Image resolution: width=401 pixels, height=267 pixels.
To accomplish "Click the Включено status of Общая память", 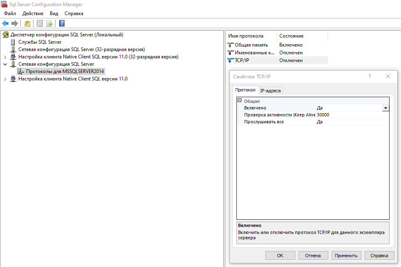I will tap(291, 45).
